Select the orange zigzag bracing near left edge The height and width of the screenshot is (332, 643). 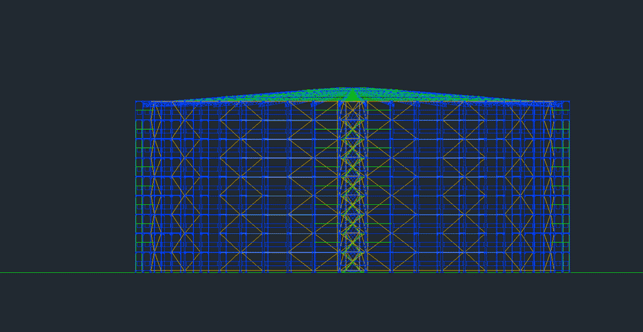[154, 186]
